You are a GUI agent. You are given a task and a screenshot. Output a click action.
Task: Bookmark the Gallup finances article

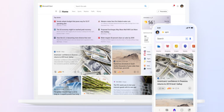[75, 72]
